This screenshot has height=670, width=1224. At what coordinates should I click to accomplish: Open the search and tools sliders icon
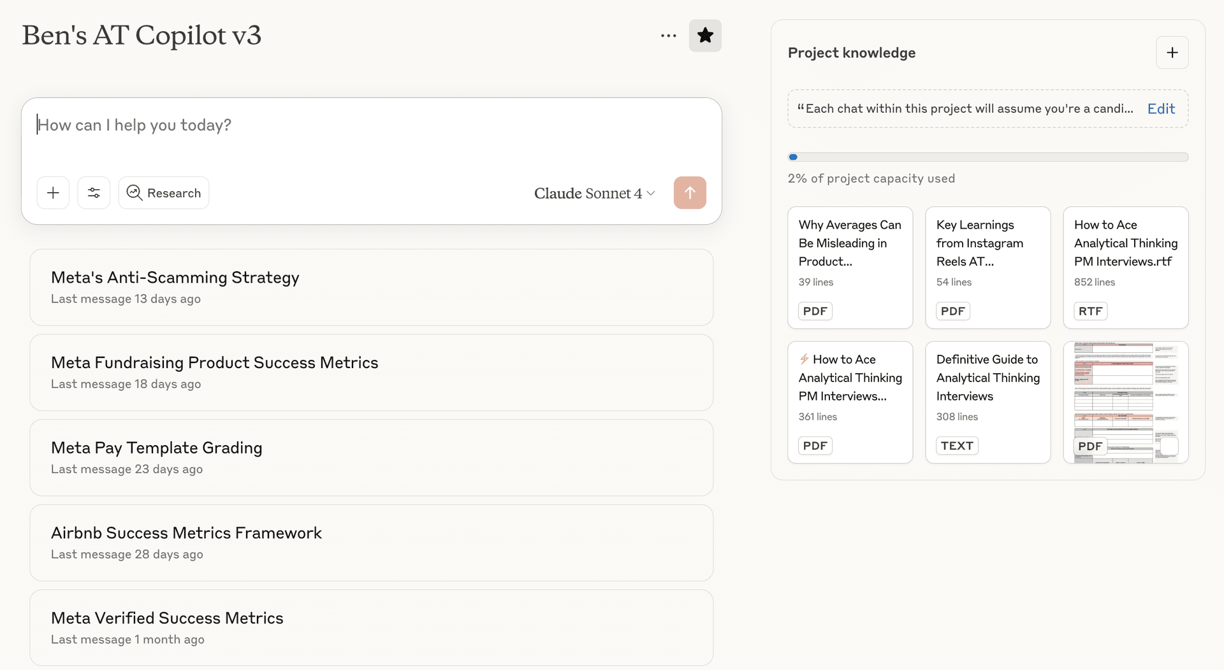pos(94,193)
